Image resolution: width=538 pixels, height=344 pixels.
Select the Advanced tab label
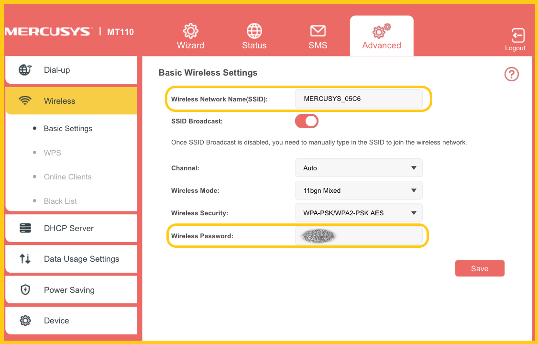pos(382,45)
